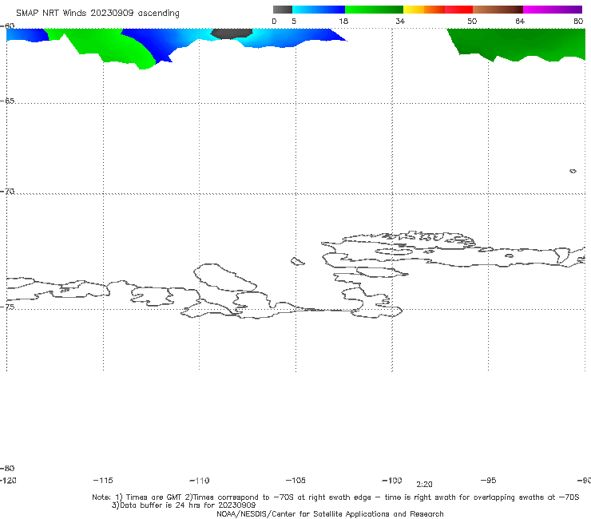The height and width of the screenshot is (519, 591).
Task: Click the dark gray low-wind patch in swath
Action: 232,34
